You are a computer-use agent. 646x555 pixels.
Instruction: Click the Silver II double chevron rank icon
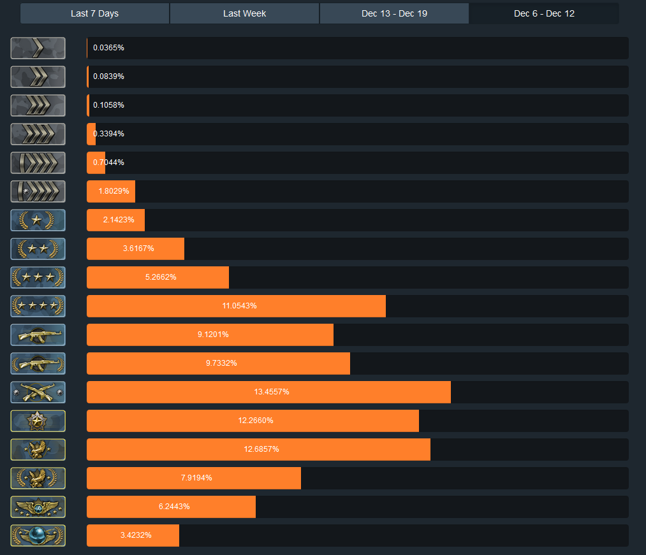(x=38, y=77)
